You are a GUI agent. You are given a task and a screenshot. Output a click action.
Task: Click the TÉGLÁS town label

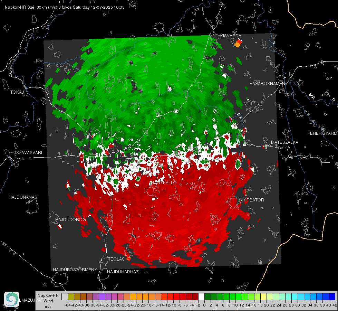click(116, 259)
